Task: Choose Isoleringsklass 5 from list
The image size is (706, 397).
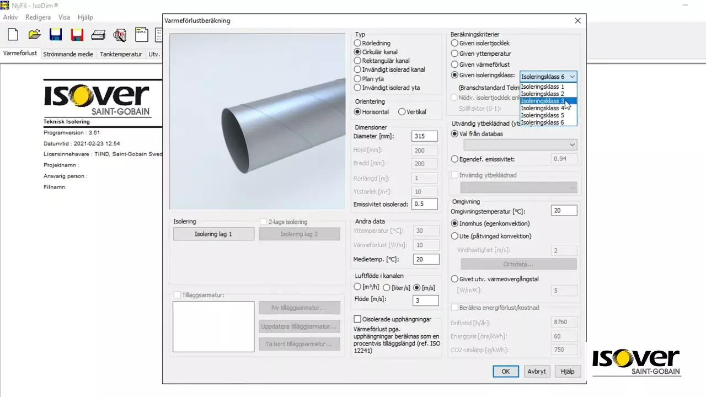Action: coord(548,115)
